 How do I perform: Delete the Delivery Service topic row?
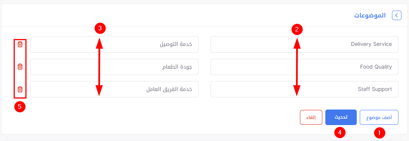click(20, 44)
